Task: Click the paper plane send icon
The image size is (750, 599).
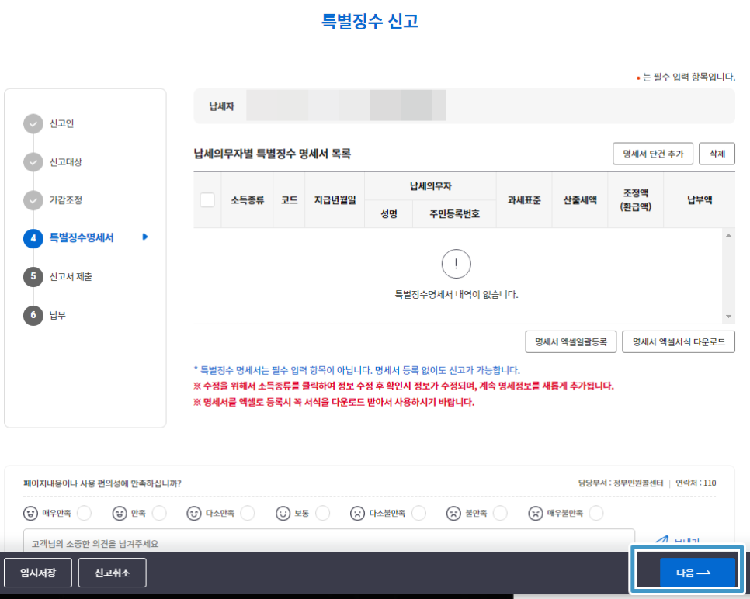Action: [x=661, y=541]
